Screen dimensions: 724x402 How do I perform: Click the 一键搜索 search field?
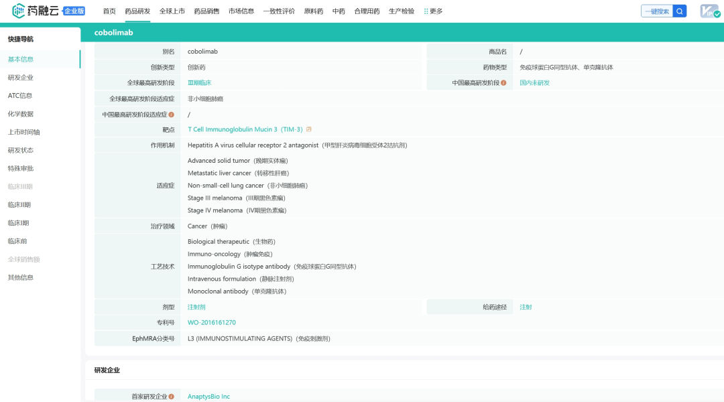[657, 11]
